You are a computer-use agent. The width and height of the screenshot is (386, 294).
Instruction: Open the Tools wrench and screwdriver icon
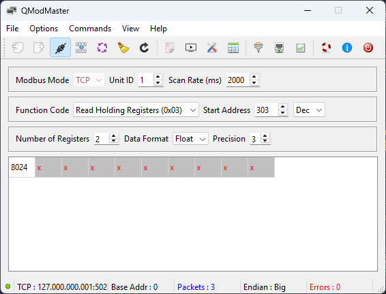tap(211, 48)
